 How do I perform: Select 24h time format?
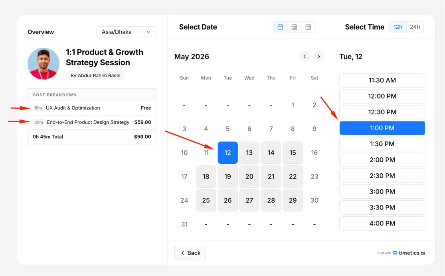415,27
